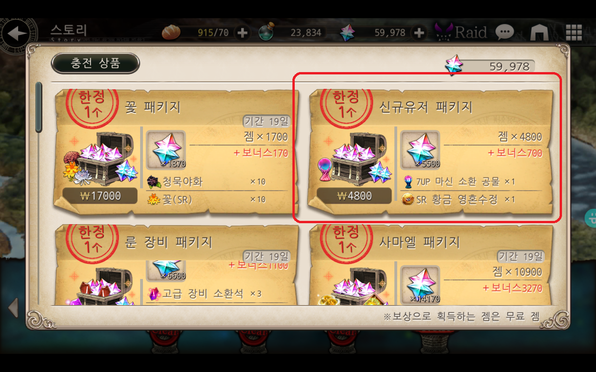This screenshot has height=372, width=596.
Task: Open the grid menu icon
Action: pyautogui.click(x=574, y=32)
